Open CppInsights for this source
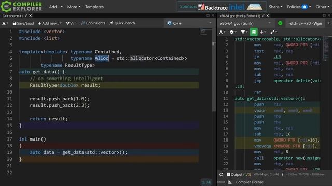 pyautogui.click(x=93, y=23)
